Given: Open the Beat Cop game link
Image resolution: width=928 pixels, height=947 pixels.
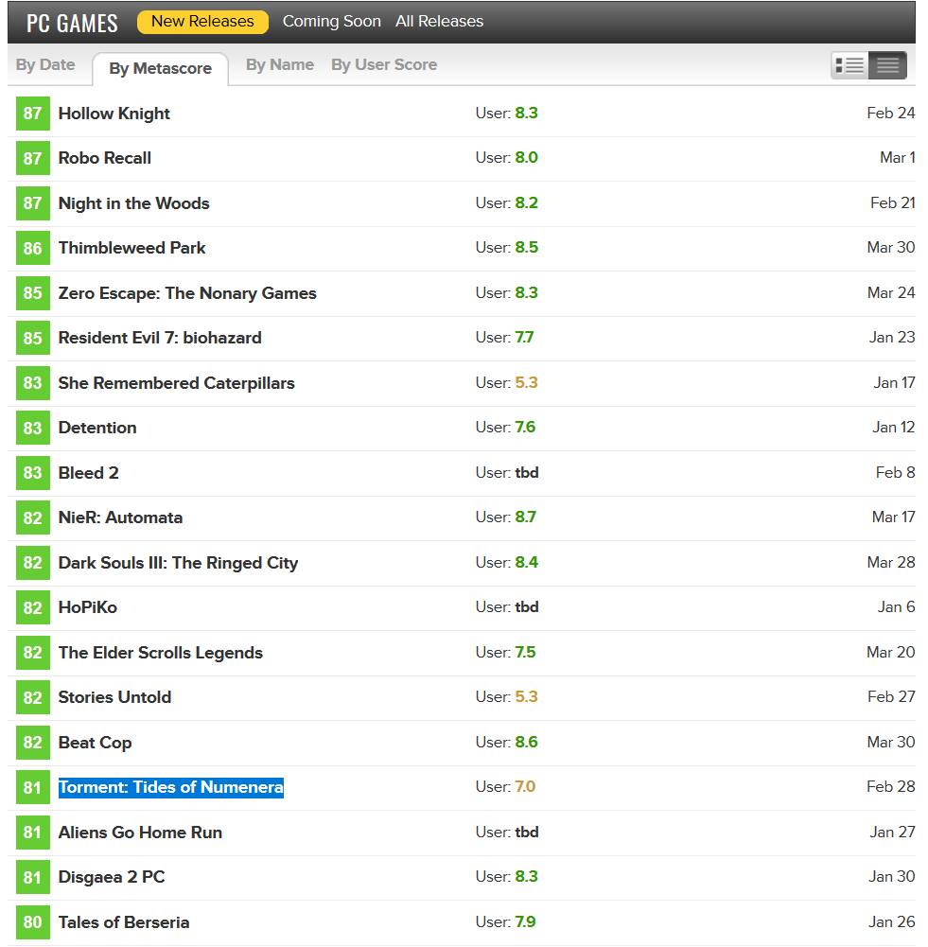Looking at the screenshot, I should (95, 744).
